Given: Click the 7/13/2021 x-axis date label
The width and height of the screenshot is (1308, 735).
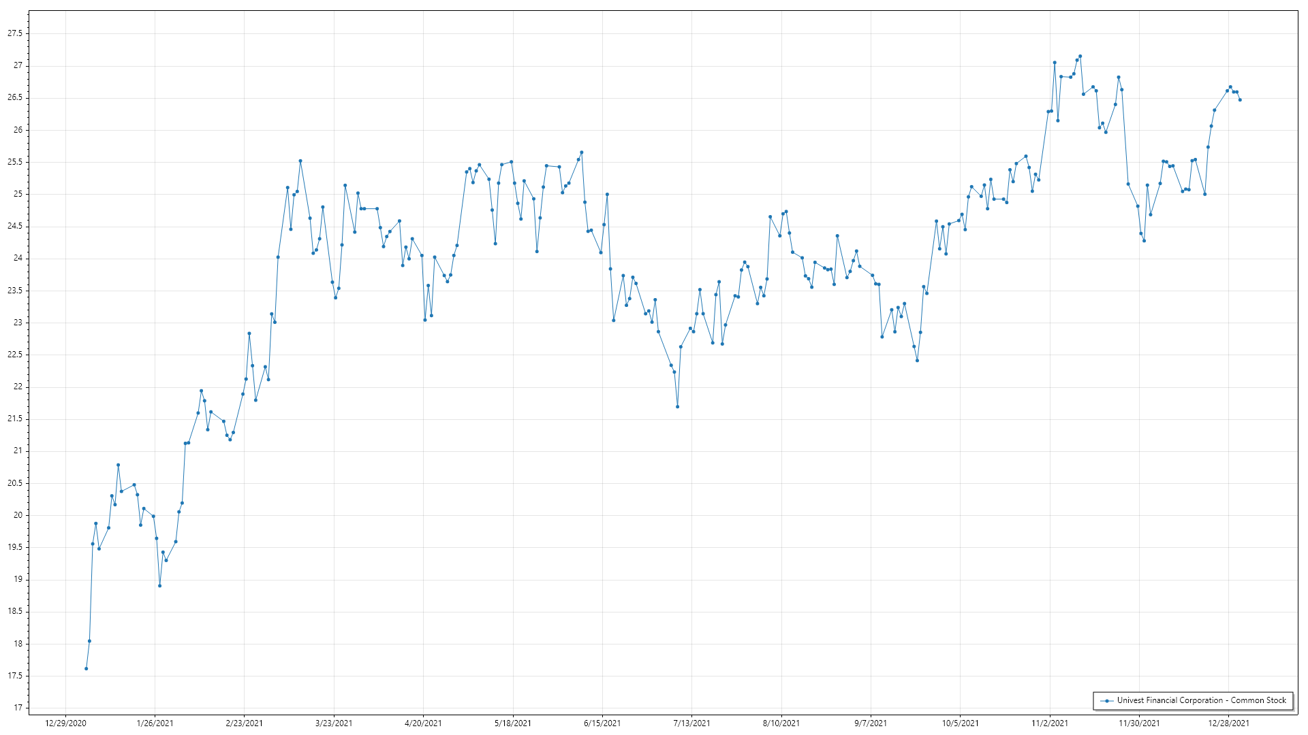Looking at the screenshot, I should coord(691,723).
